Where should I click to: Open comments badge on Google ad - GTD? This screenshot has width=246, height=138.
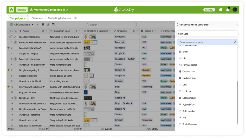(x=15, y=98)
